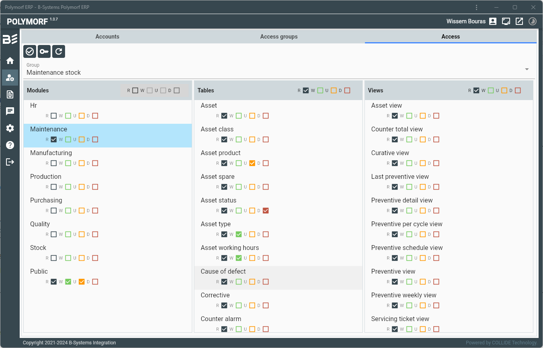Open the attachments document sidebar icon
The width and height of the screenshot is (543, 348).
(10, 94)
